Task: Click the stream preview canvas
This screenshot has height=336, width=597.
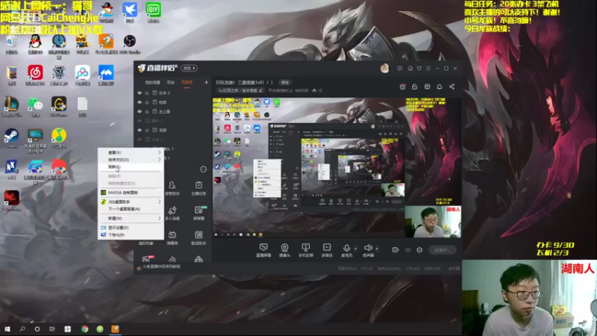Action: 337,167
